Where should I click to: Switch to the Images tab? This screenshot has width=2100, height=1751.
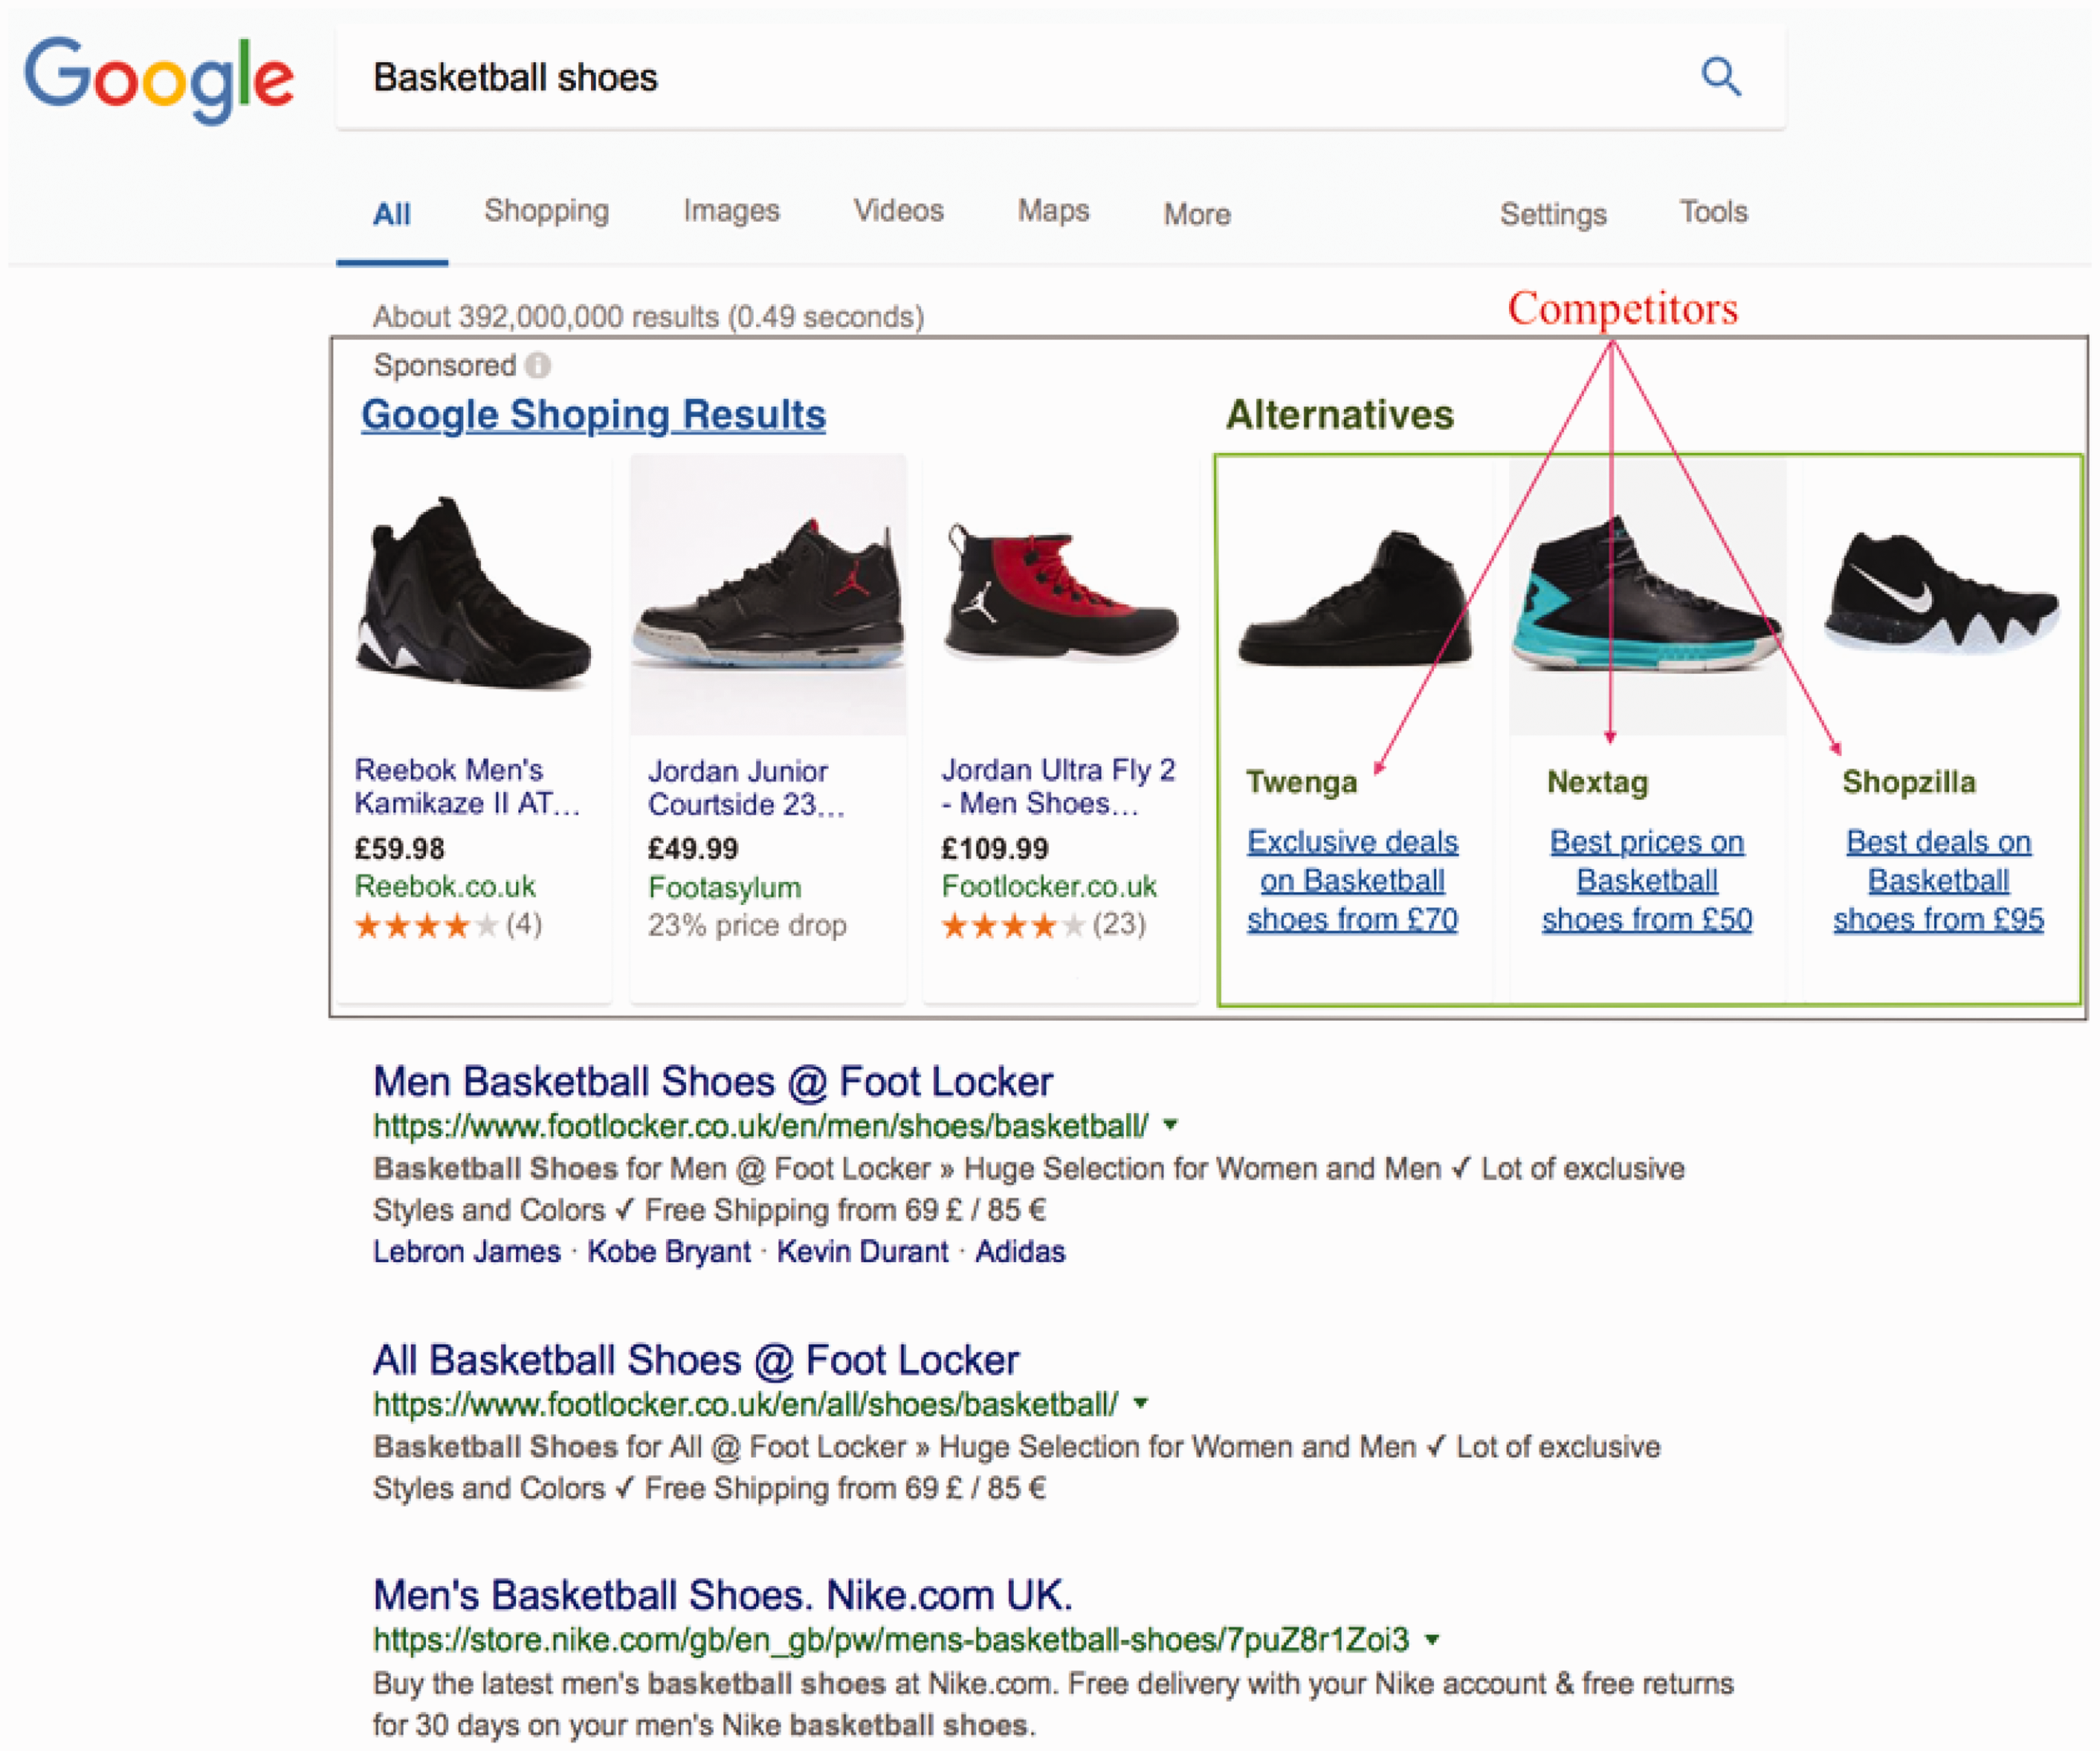tap(731, 210)
